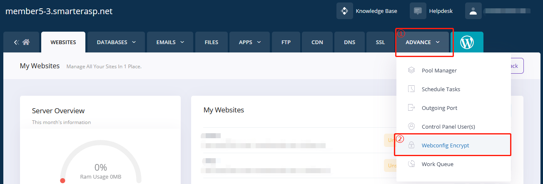Click the Knowledge Base icon
The width and height of the screenshot is (543, 184).
coord(344,11)
